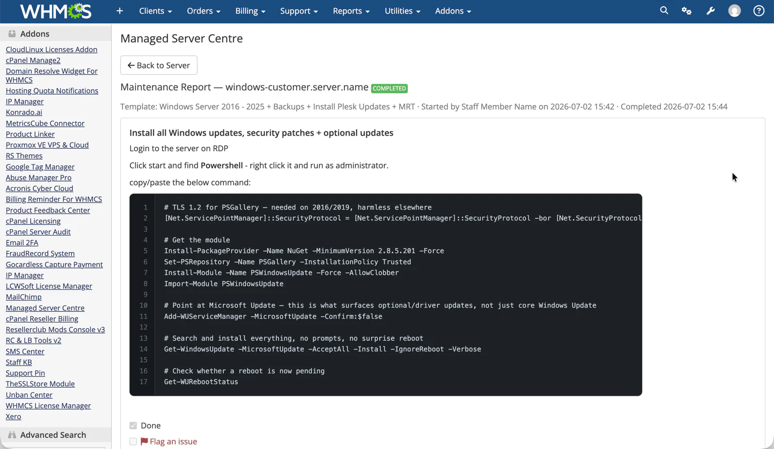Open CloudLinux Licenses Addon link

pos(51,49)
